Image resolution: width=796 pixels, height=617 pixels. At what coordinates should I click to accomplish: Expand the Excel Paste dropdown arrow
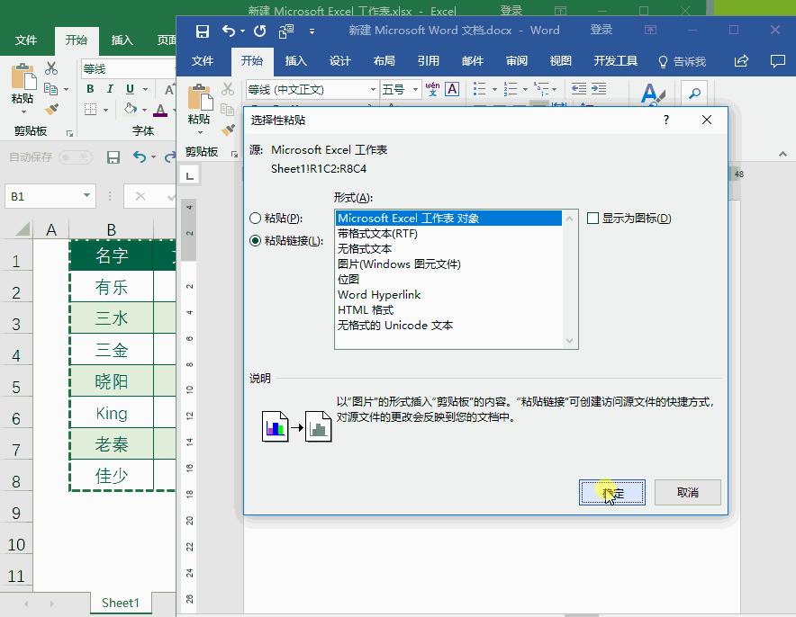23,112
